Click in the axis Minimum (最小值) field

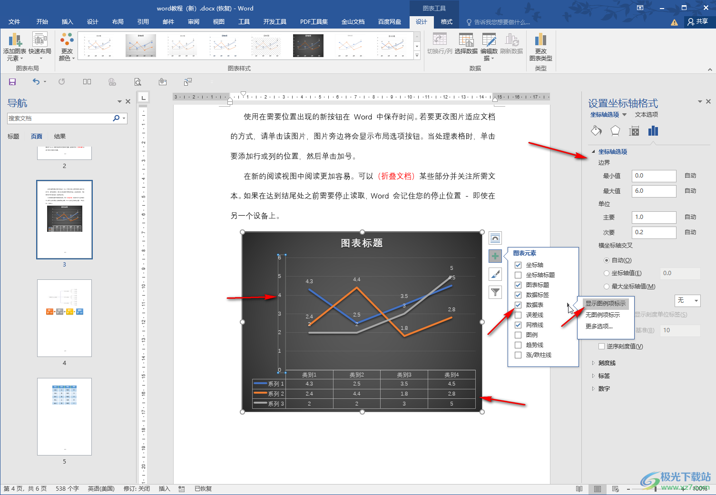click(654, 176)
